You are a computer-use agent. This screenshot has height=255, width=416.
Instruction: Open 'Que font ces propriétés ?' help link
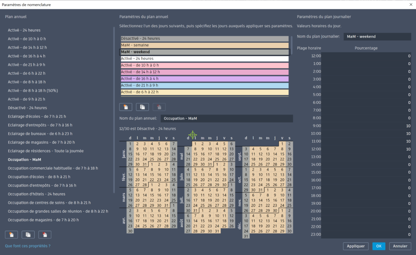tap(28, 246)
